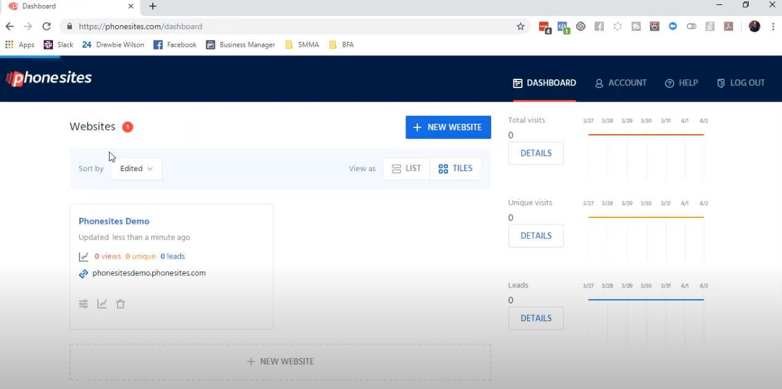This screenshot has width=782, height=389.
Task: Open phonesitesdemo.phonesites.com link
Action: point(149,273)
